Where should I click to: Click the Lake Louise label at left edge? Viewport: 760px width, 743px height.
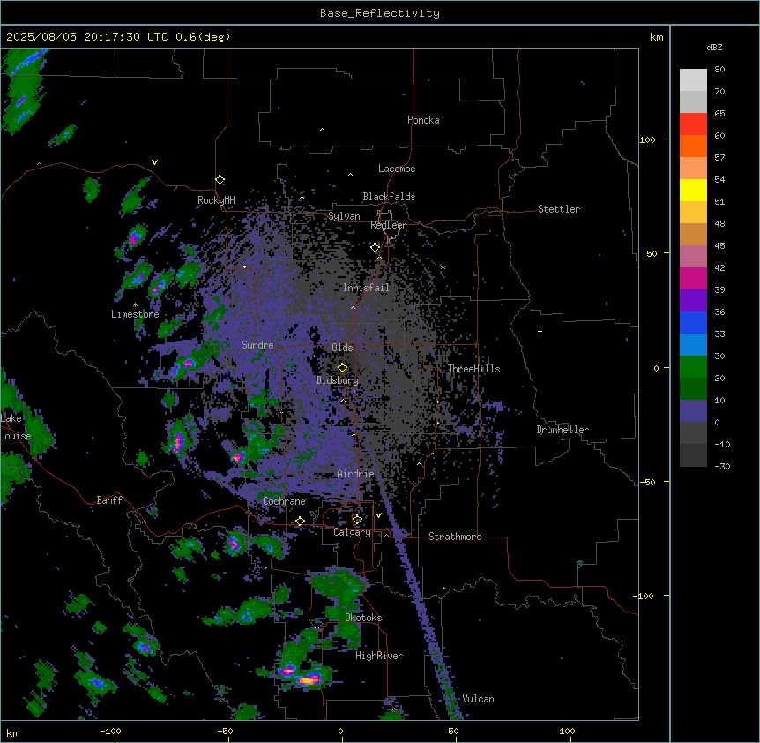(x=16, y=427)
